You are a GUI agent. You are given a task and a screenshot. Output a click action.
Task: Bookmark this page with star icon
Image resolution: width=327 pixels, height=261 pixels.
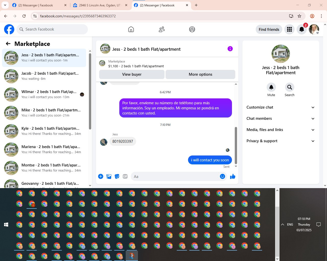point(299,16)
